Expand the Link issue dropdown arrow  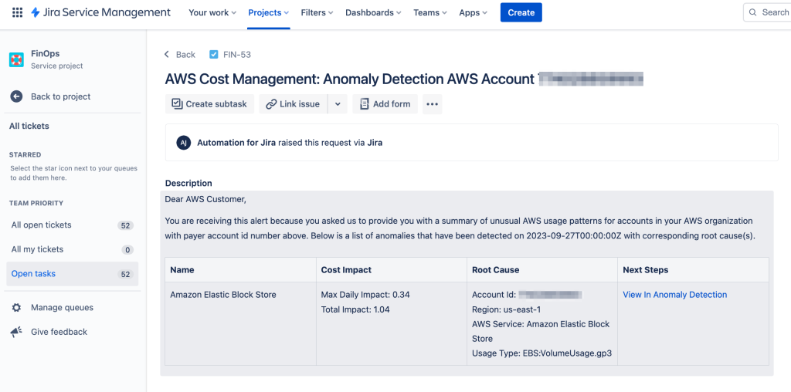point(338,104)
